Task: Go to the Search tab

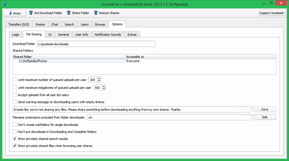Action: (69, 24)
